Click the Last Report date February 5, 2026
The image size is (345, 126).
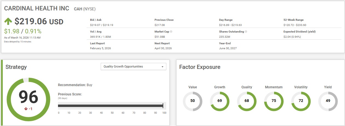pos(100,48)
